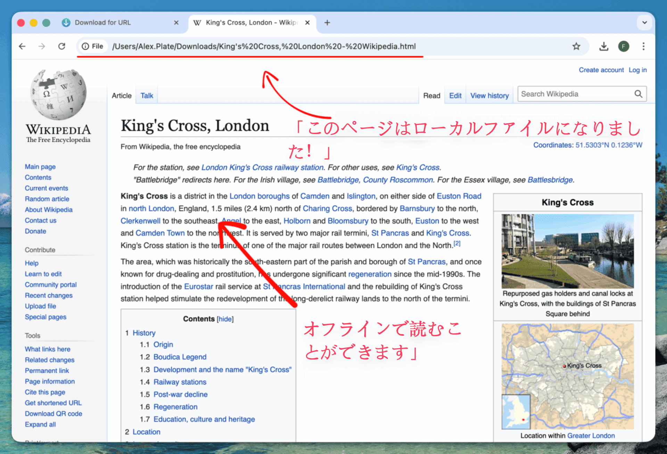Hide the Contents box via [hide]
667x454 pixels.
point(225,319)
